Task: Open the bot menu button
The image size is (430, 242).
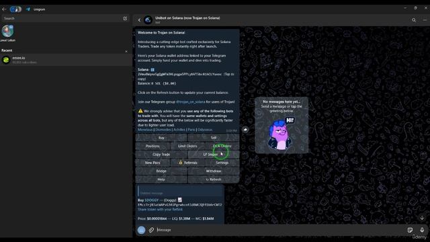Action: pos(142,230)
